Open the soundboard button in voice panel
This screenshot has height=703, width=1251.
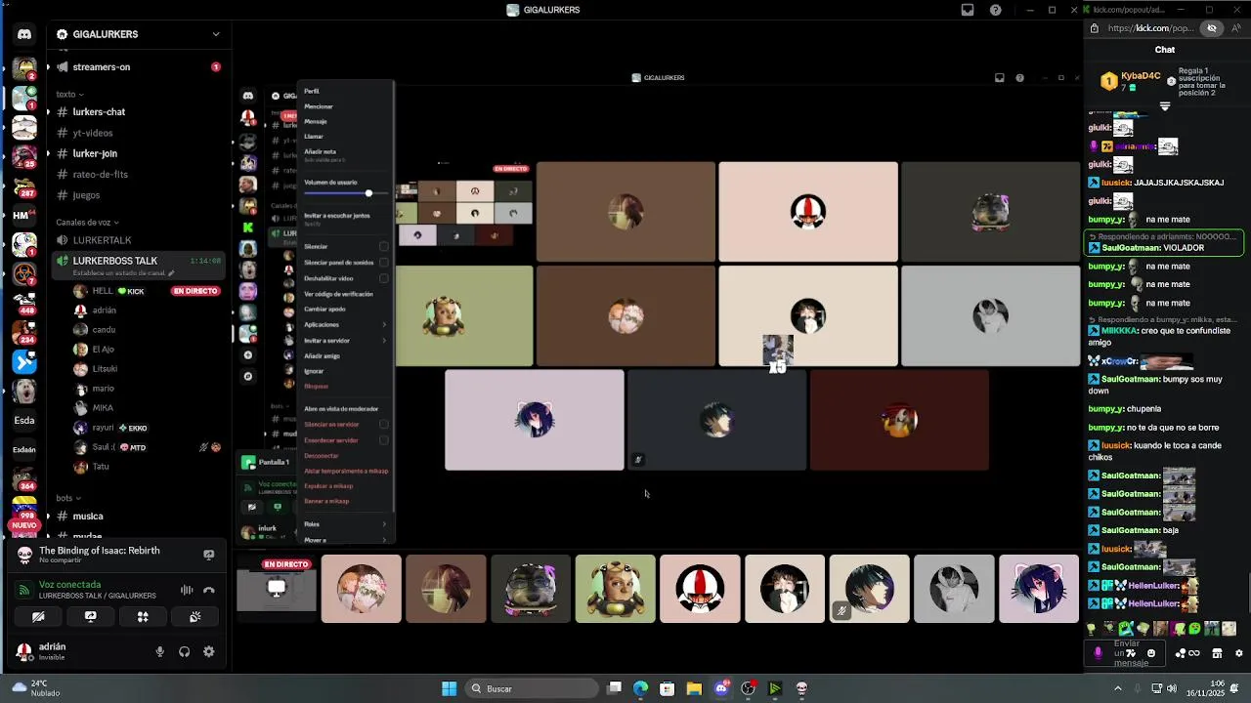coord(194,617)
